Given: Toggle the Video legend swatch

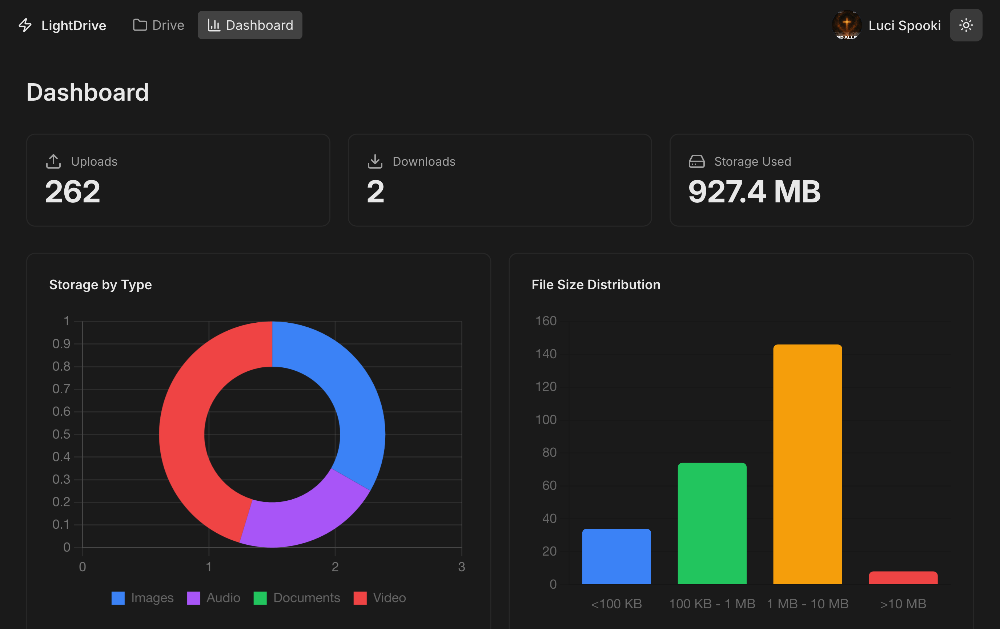Looking at the screenshot, I should pyautogui.click(x=360, y=598).
